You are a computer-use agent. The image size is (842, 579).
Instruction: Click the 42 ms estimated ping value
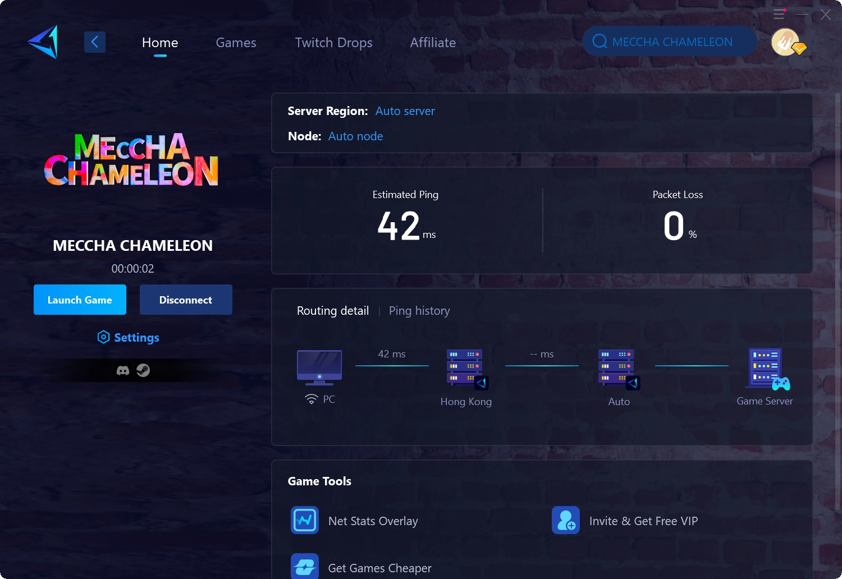[x=406, y=226]
